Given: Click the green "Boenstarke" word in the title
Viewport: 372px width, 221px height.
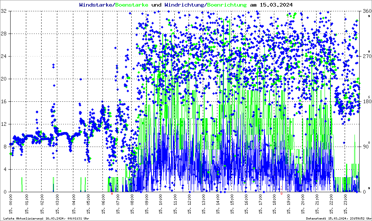Looking at the screenshot, I should coord(132,5).
